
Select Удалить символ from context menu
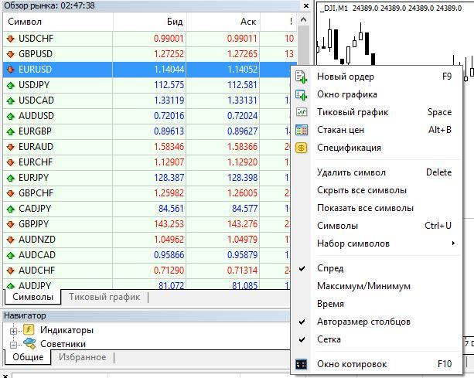[351, 172]
